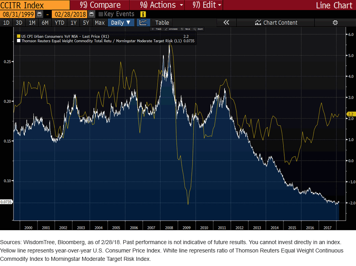Open chart settings gear icon
This screenshot has width=356, height=266.
[335, 23]
